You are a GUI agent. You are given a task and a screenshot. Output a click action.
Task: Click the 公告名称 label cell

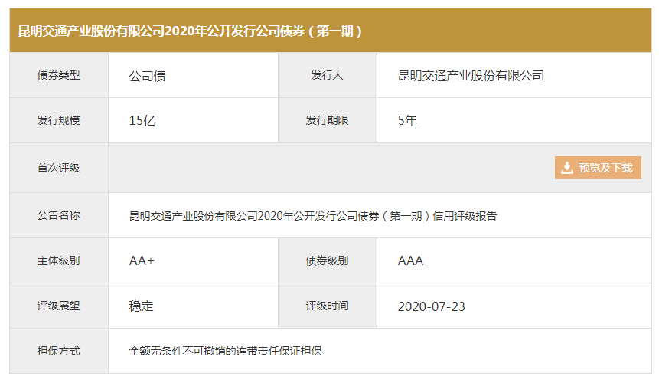(x=59, y=216)
